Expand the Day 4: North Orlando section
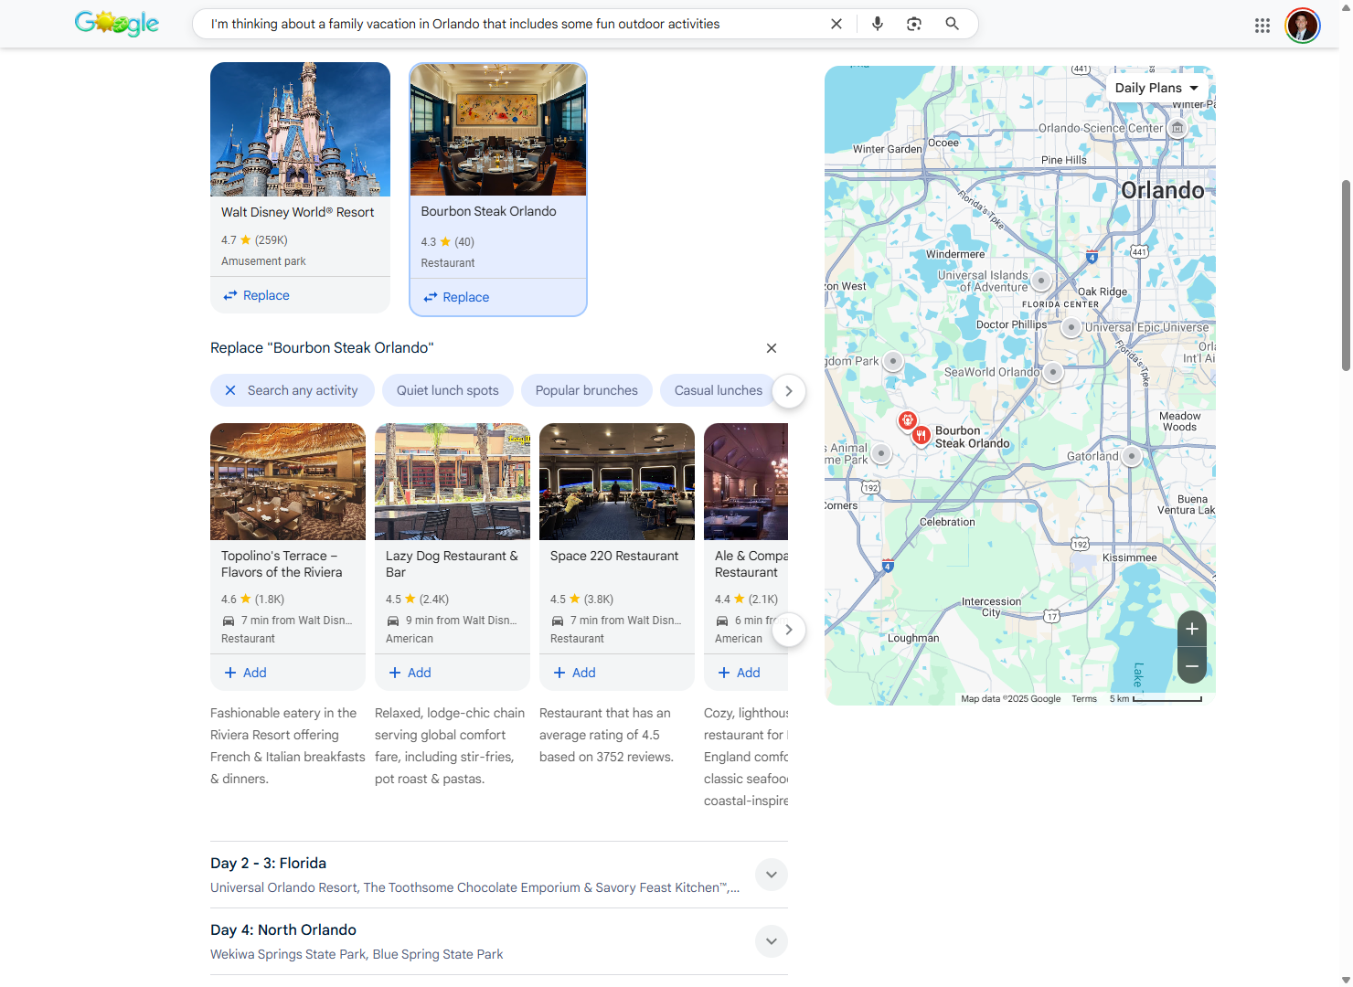 [771, 941]
